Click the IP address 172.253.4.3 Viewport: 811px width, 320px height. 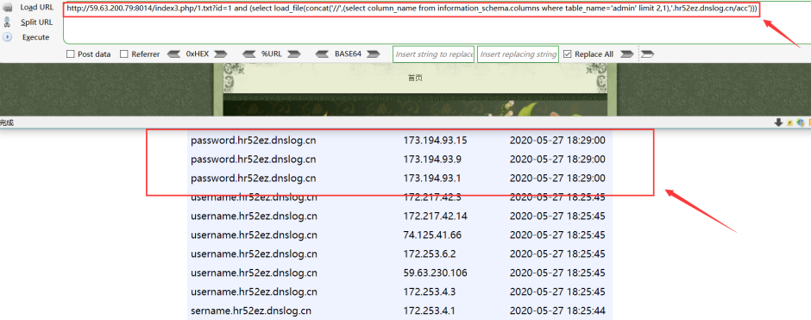(430, 292)
